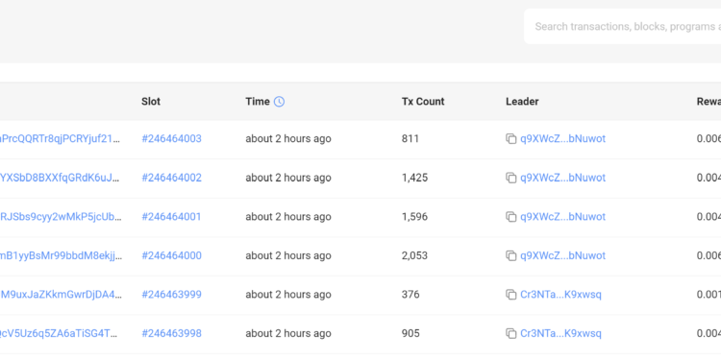Viewport: 721px width, 360px height.
Task: Open leader q9XWcZ...bNuwot in row #246464000
Action: click(562, 255)
